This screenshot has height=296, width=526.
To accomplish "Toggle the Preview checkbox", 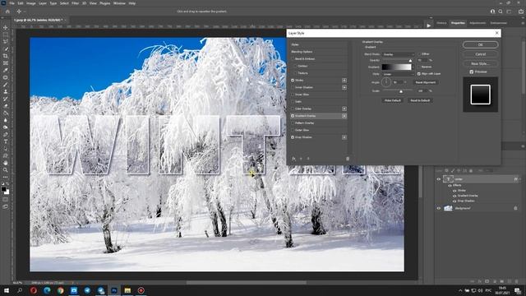I will point(471,72).
